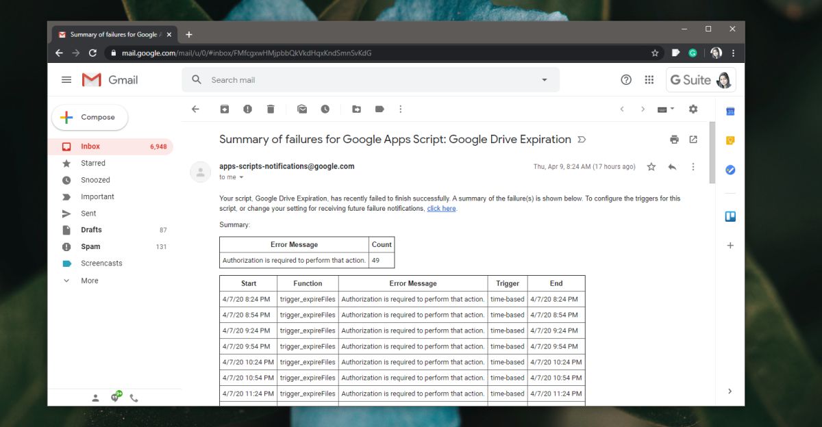The image size is (822, 427).
Task: Hide the side panel with chevron
Action: [x=730, y=391]
